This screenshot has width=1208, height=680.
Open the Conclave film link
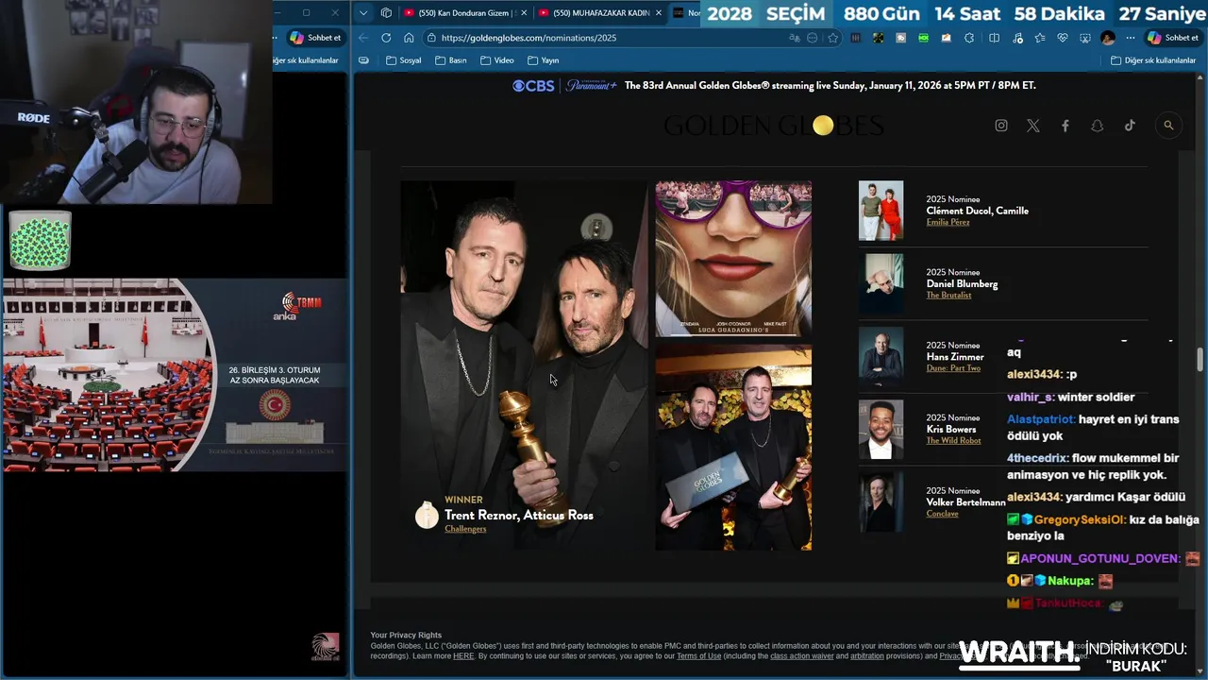[942, 514]
